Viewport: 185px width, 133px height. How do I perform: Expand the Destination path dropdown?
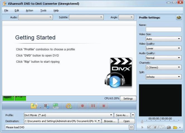click(x=99, y=121)
